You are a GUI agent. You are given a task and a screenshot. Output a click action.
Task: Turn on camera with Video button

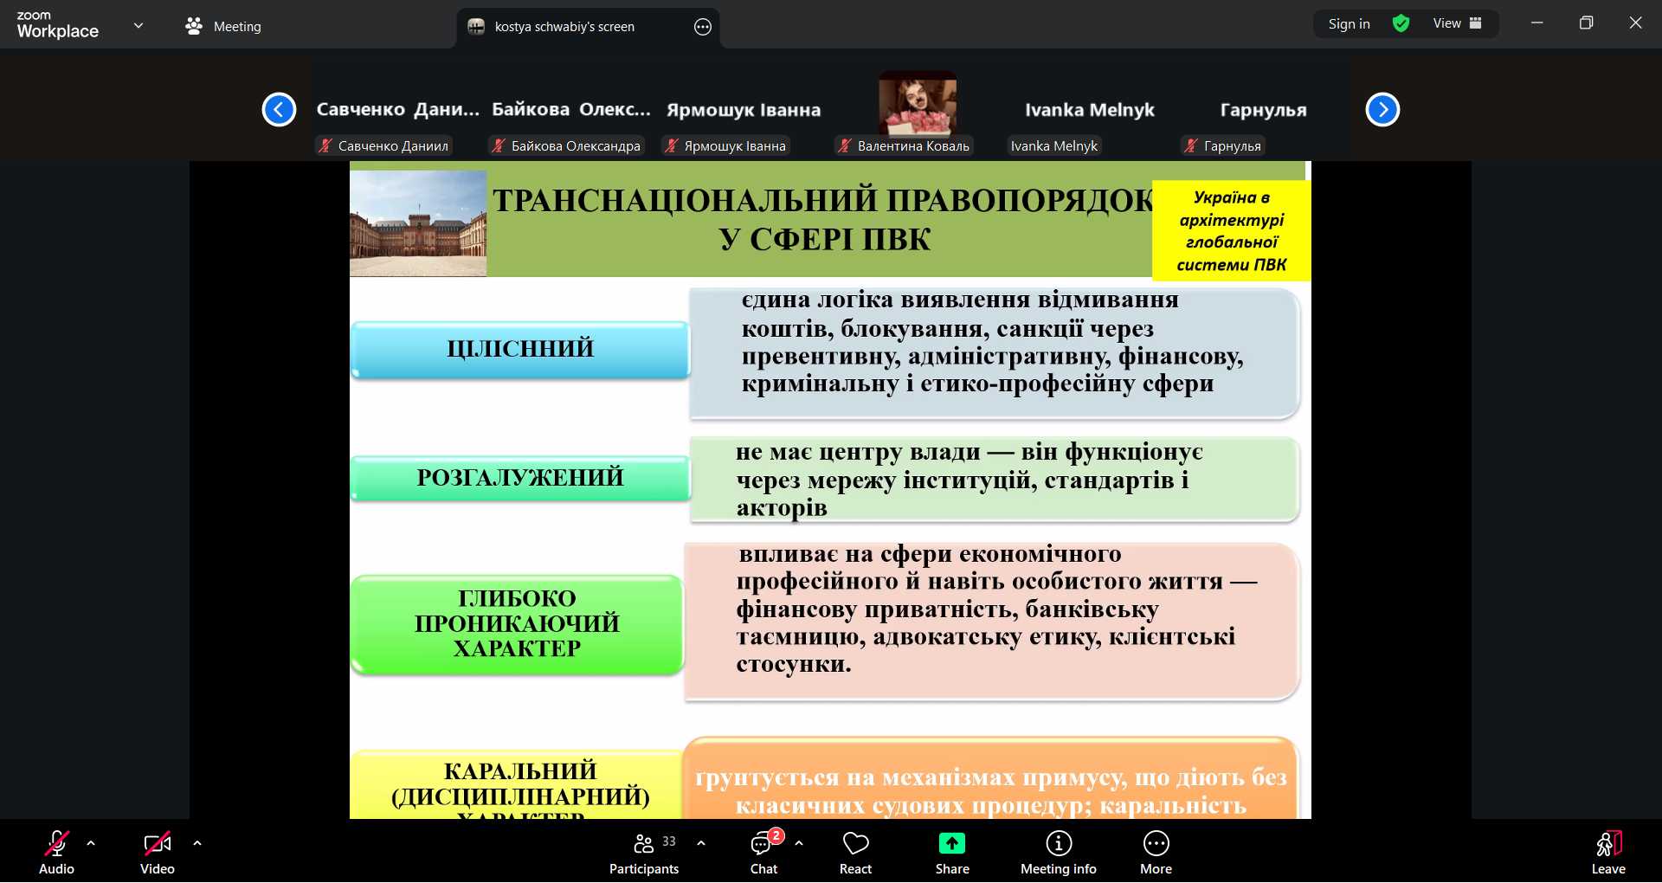[x=157, y=853]
